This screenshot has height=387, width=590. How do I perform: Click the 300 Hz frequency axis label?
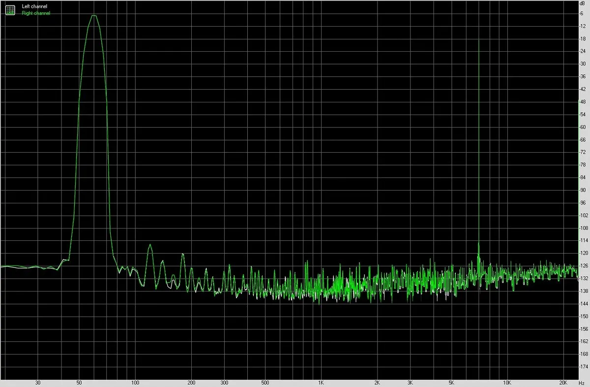pos(224,383)
